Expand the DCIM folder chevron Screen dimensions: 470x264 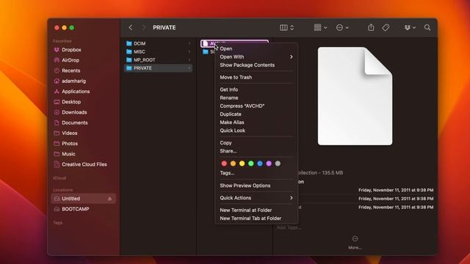click(x=189, y=43)
